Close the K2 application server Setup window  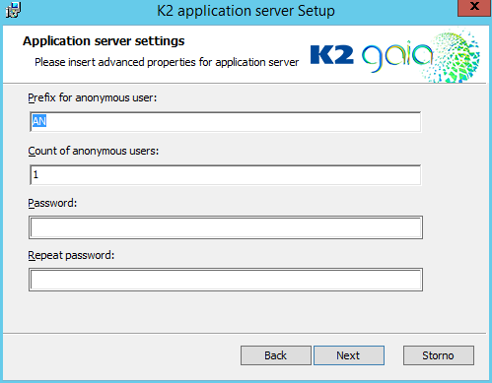click(x=474, y=7)
